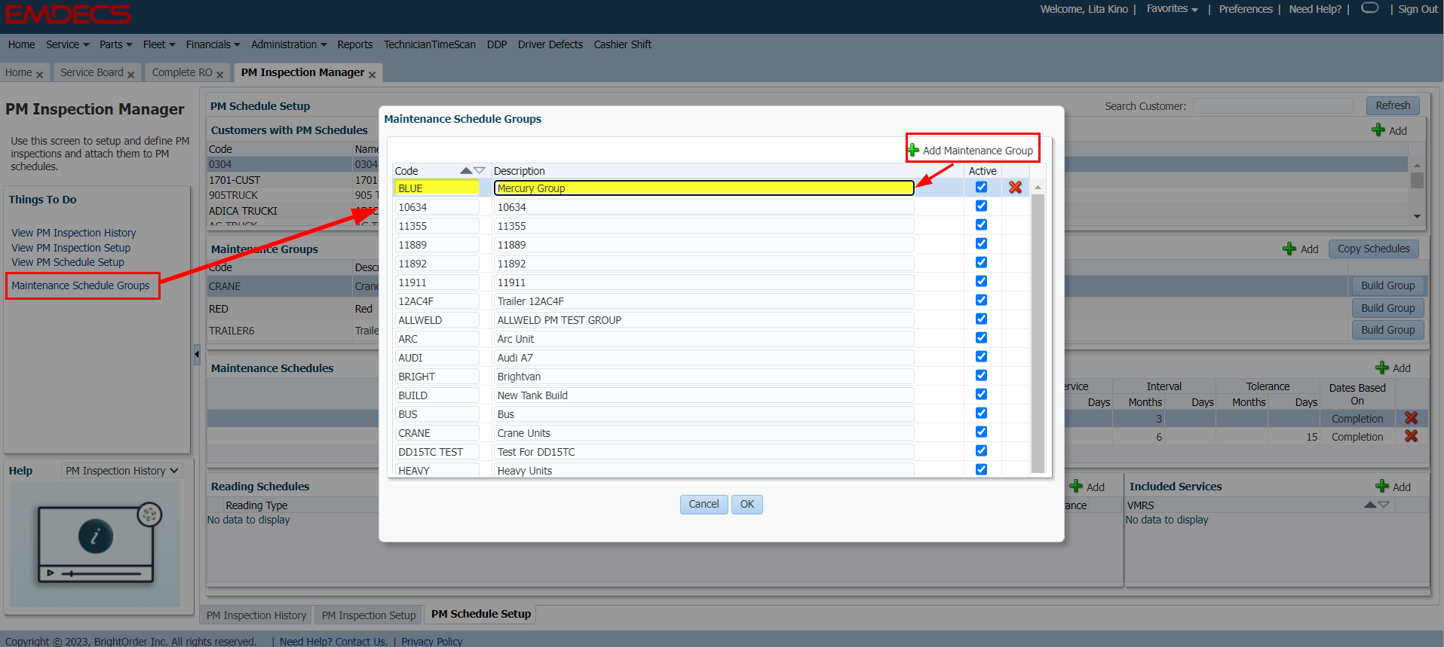Add a customer with the green plus icon

(1378, 130)
